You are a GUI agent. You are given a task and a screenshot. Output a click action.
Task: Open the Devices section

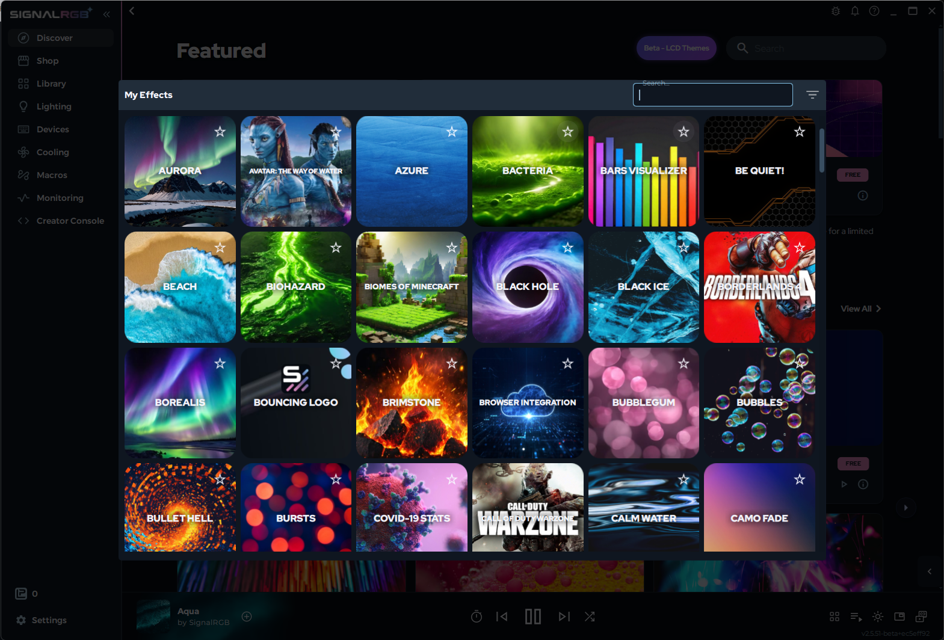pyautogui.click(x=61, y=129)
